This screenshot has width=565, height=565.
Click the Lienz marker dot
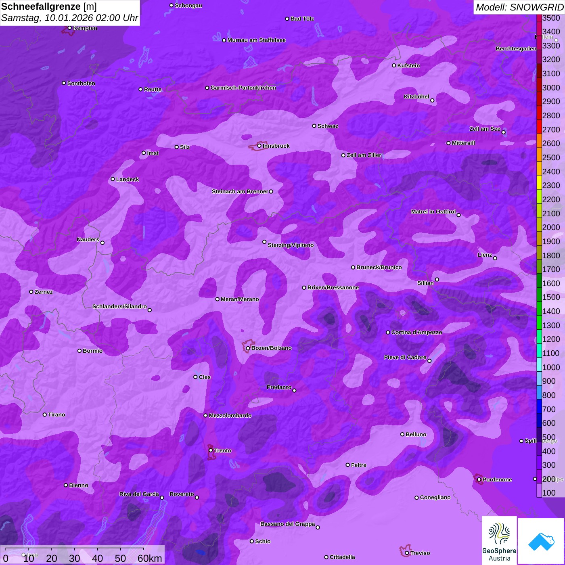[x=495, y=258]
